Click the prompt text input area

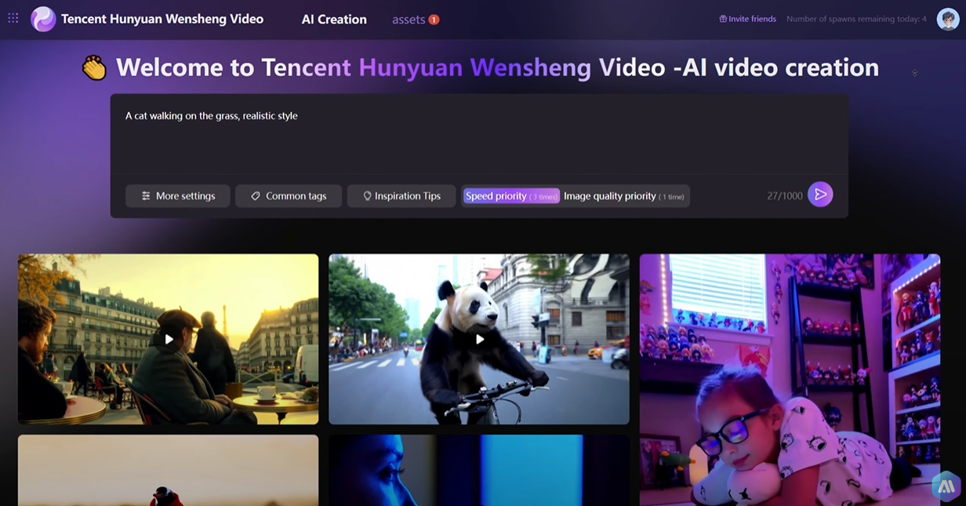[x=478, y=135]
